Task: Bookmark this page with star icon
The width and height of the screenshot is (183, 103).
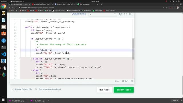Action: click(x=167, y=7)
